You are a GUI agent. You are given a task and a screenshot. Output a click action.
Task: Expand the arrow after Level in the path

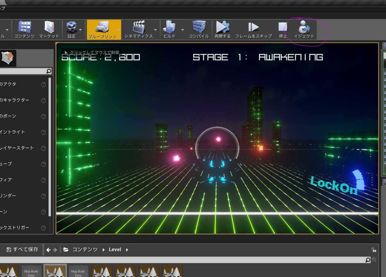point(127,250)
